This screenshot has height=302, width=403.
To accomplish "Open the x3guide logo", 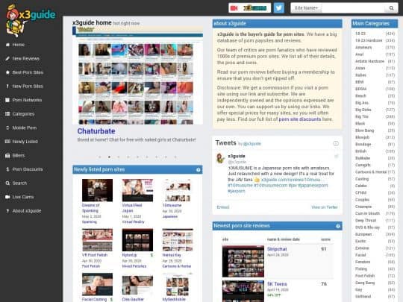I will point(30,21).
